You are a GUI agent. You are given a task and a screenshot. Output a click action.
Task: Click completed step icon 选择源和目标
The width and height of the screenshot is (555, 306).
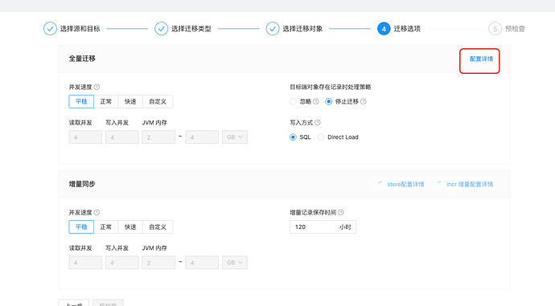(x=50, y=29)
